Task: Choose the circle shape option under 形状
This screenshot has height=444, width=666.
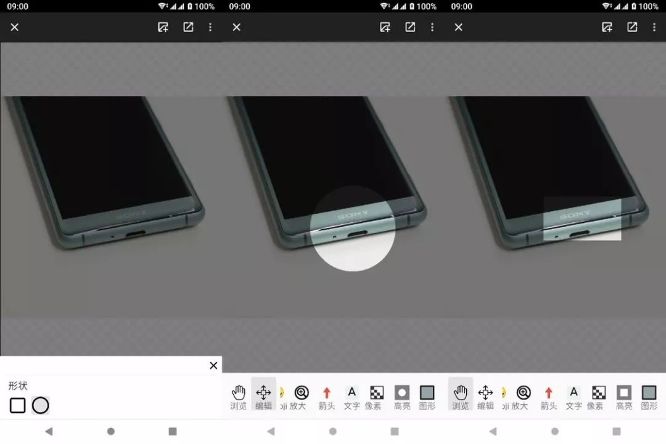Action: (41, 405)
